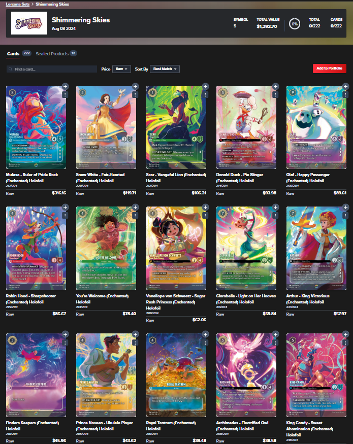Open the Donald Duck Pie Slinger card image

pyautogui.click(x=246, y=127)
